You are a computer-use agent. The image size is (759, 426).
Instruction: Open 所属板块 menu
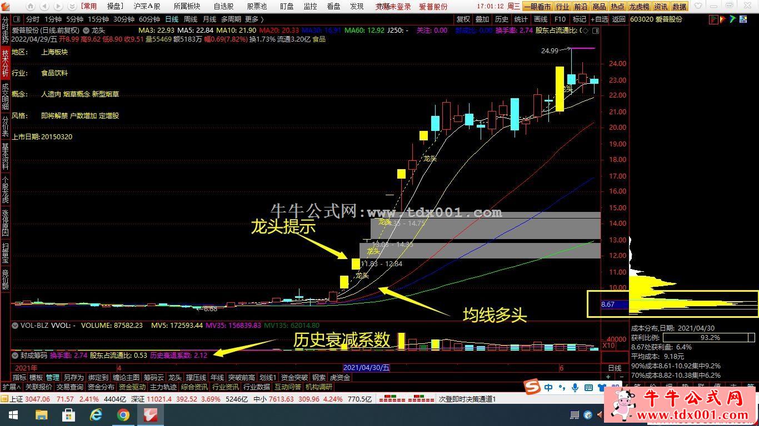[x=187, y=6]
